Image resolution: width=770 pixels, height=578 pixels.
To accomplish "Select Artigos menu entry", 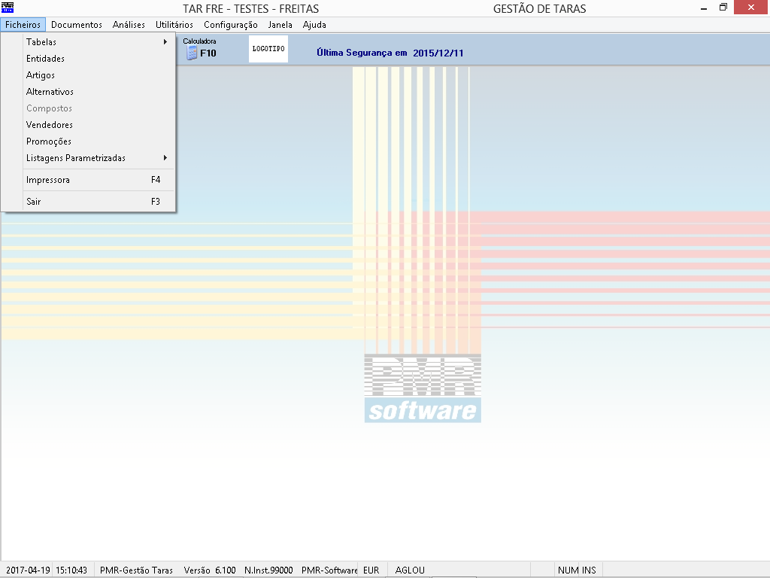I will (x=98, y=75).
